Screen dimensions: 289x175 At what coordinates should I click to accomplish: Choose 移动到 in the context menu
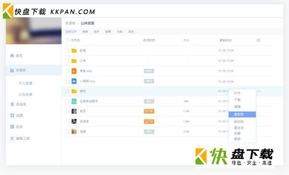pos(239,122)
